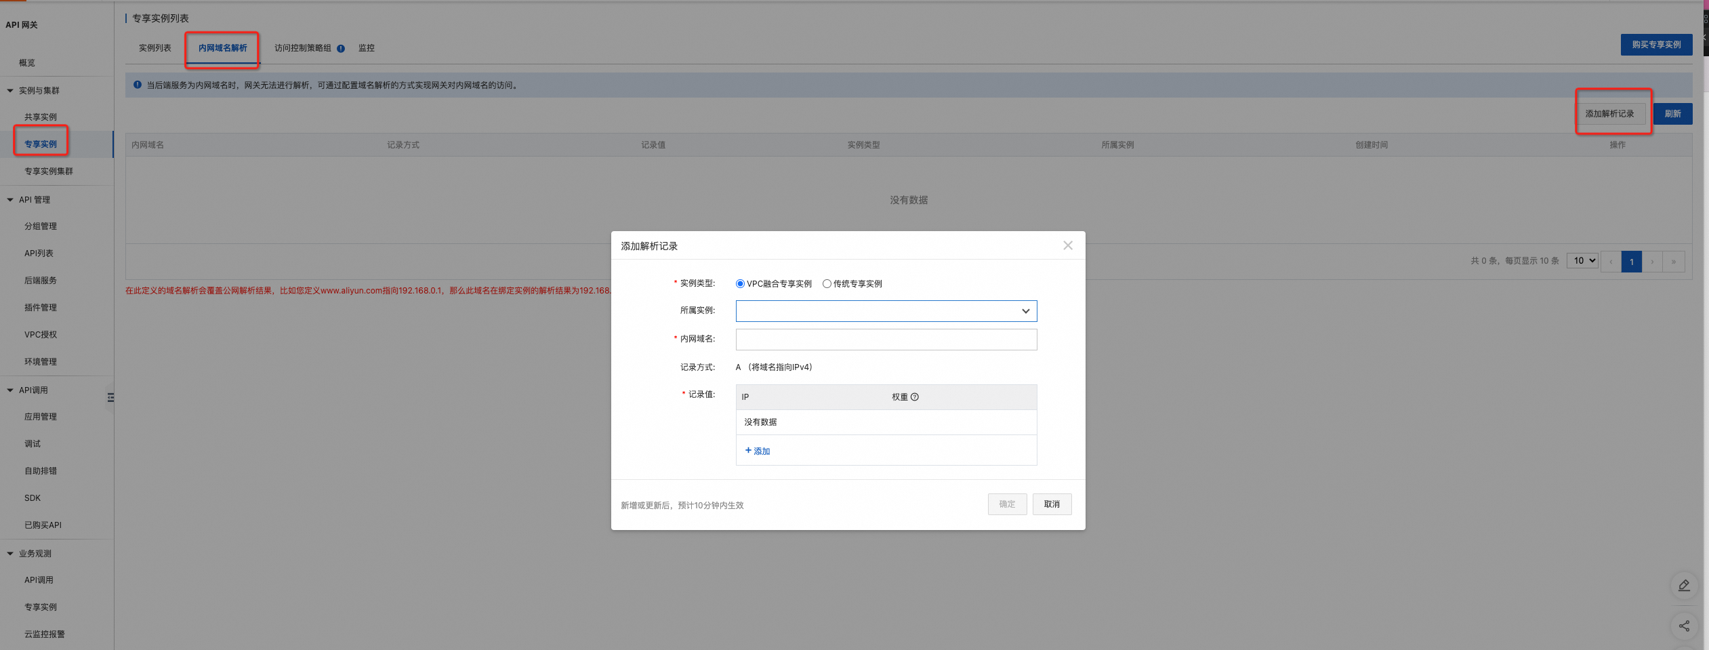Click the blue info icon in notice banner
Image resolution: width=1709 pixels, height=650 pixels.
138,85
